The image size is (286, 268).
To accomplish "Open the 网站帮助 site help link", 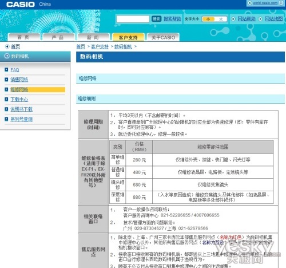I will pos(247,19).
